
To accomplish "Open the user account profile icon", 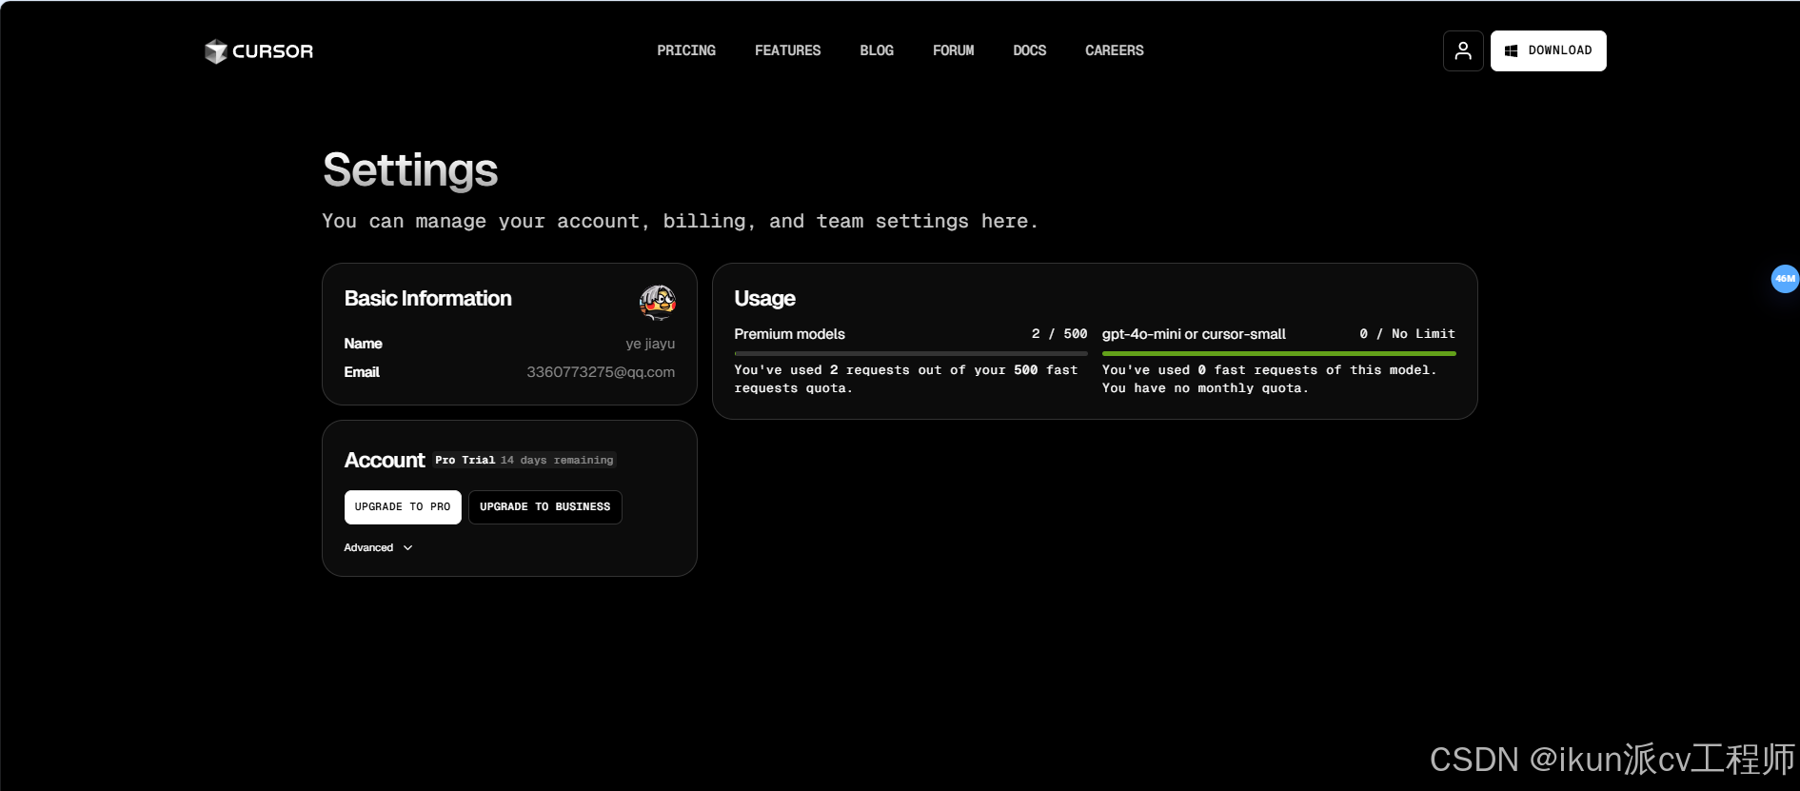I will click(x=1463, y=50).
